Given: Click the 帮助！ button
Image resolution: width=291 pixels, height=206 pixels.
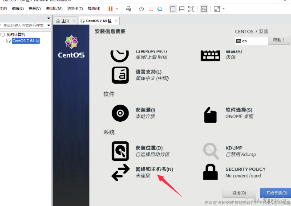Looking at the screenshot, I should pyautogui.click(x=279, y=40).
